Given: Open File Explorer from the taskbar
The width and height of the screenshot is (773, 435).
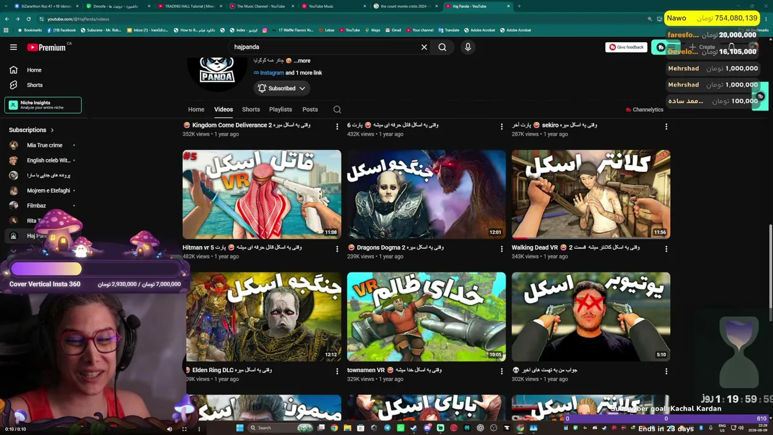Looking at the screenshot, I should pyautogui.click(x=347, y=428).
